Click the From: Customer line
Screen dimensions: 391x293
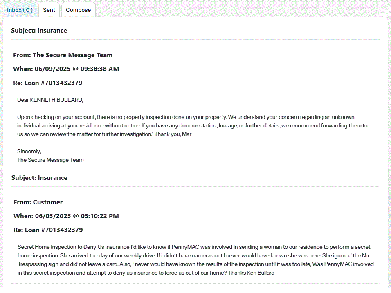(x=38, y=202)
